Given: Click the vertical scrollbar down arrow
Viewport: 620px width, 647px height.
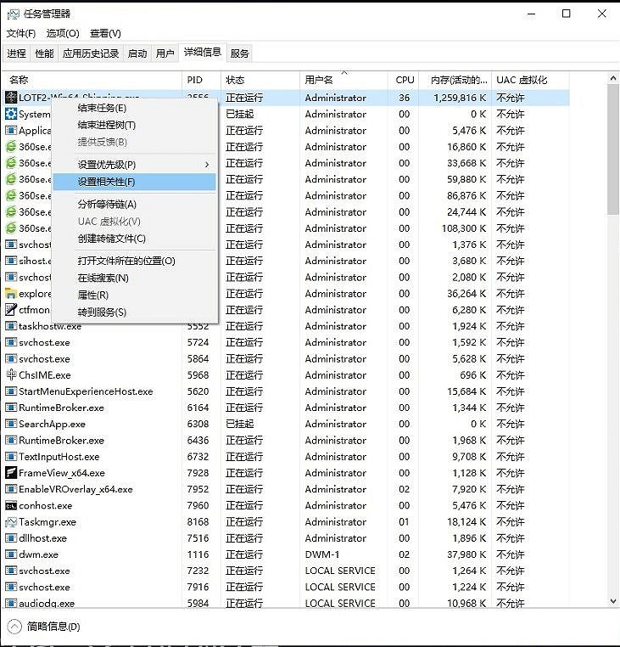Looking at the screenshot, I should click(613, 601).
